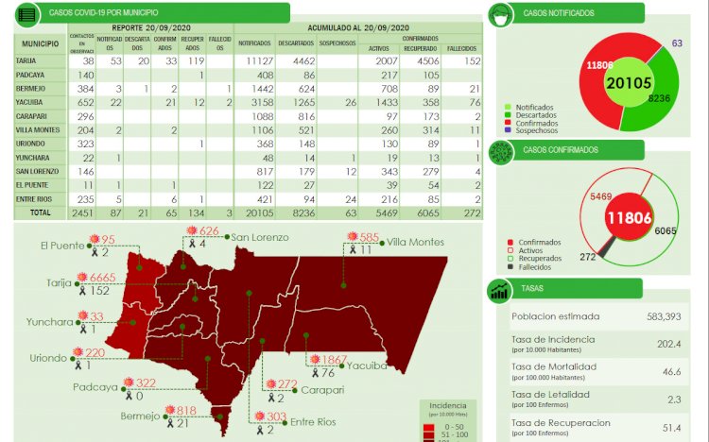Click the virus icon next to El Puente 95

[x=94, y=239]
